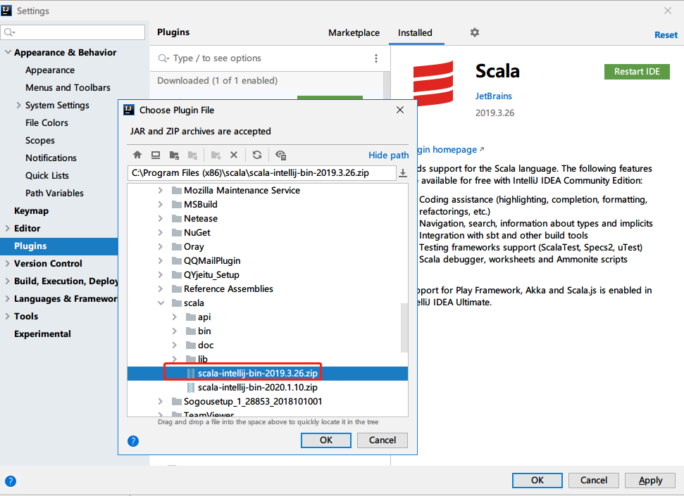Click Restart IDE button

tap(637, 72)
